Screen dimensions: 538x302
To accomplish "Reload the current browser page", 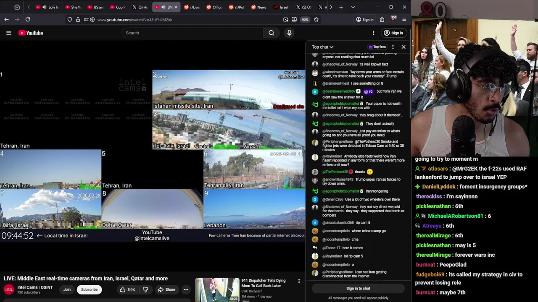I will pyautogui.click(x=28, y=19).
